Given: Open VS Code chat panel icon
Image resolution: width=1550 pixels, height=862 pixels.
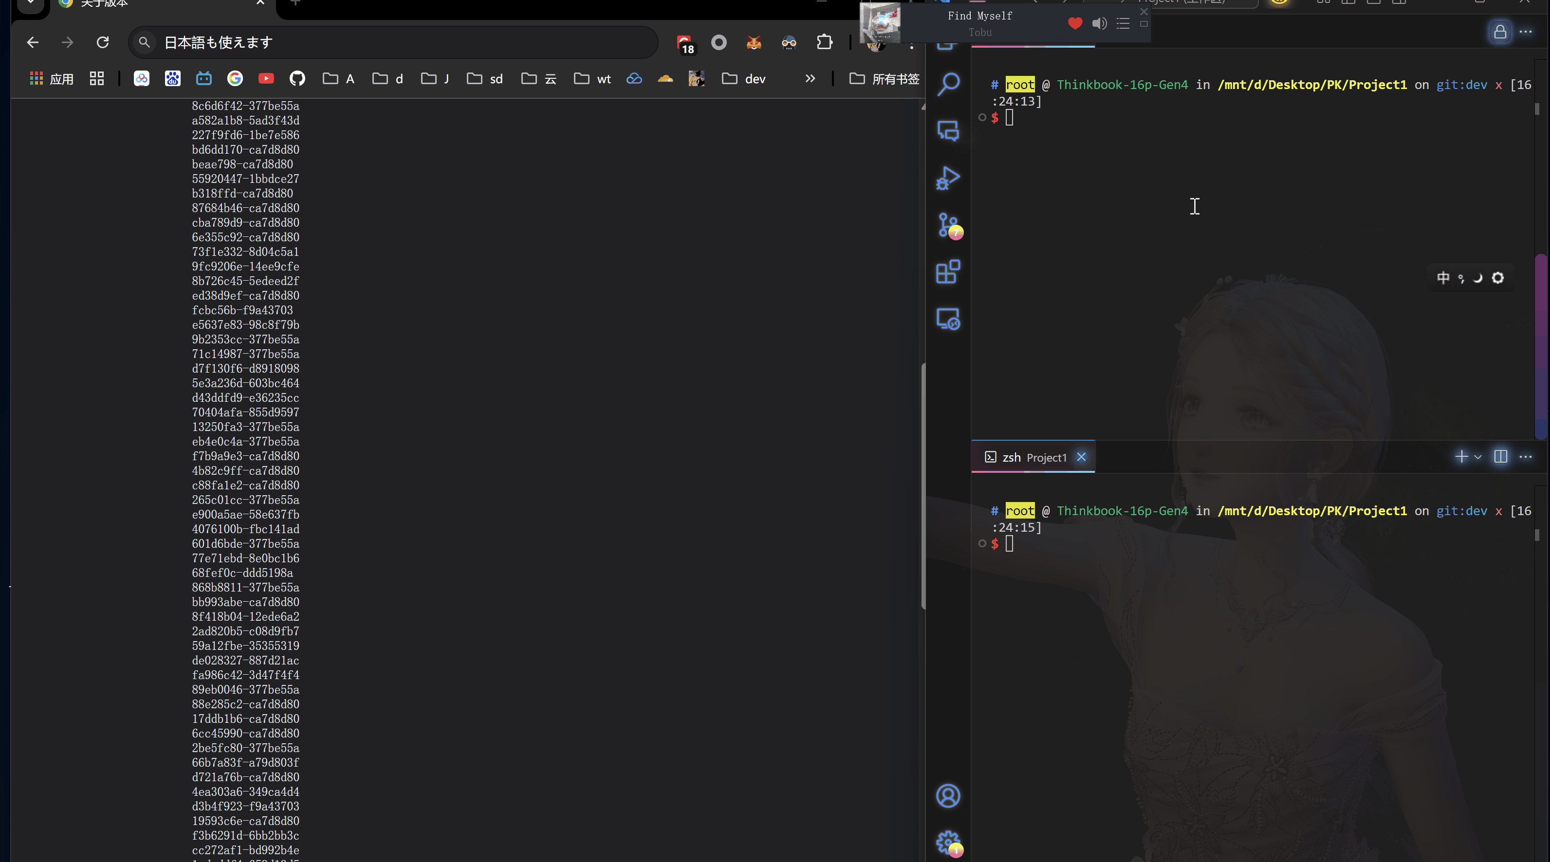Looking at the screenshot, I should point(948,131).
